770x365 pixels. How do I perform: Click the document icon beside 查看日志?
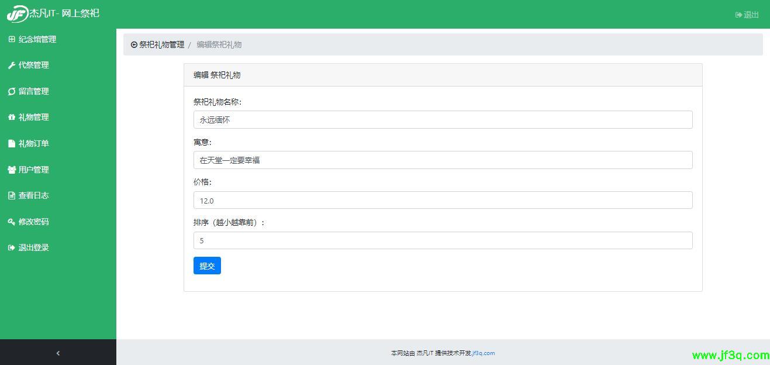12,195
